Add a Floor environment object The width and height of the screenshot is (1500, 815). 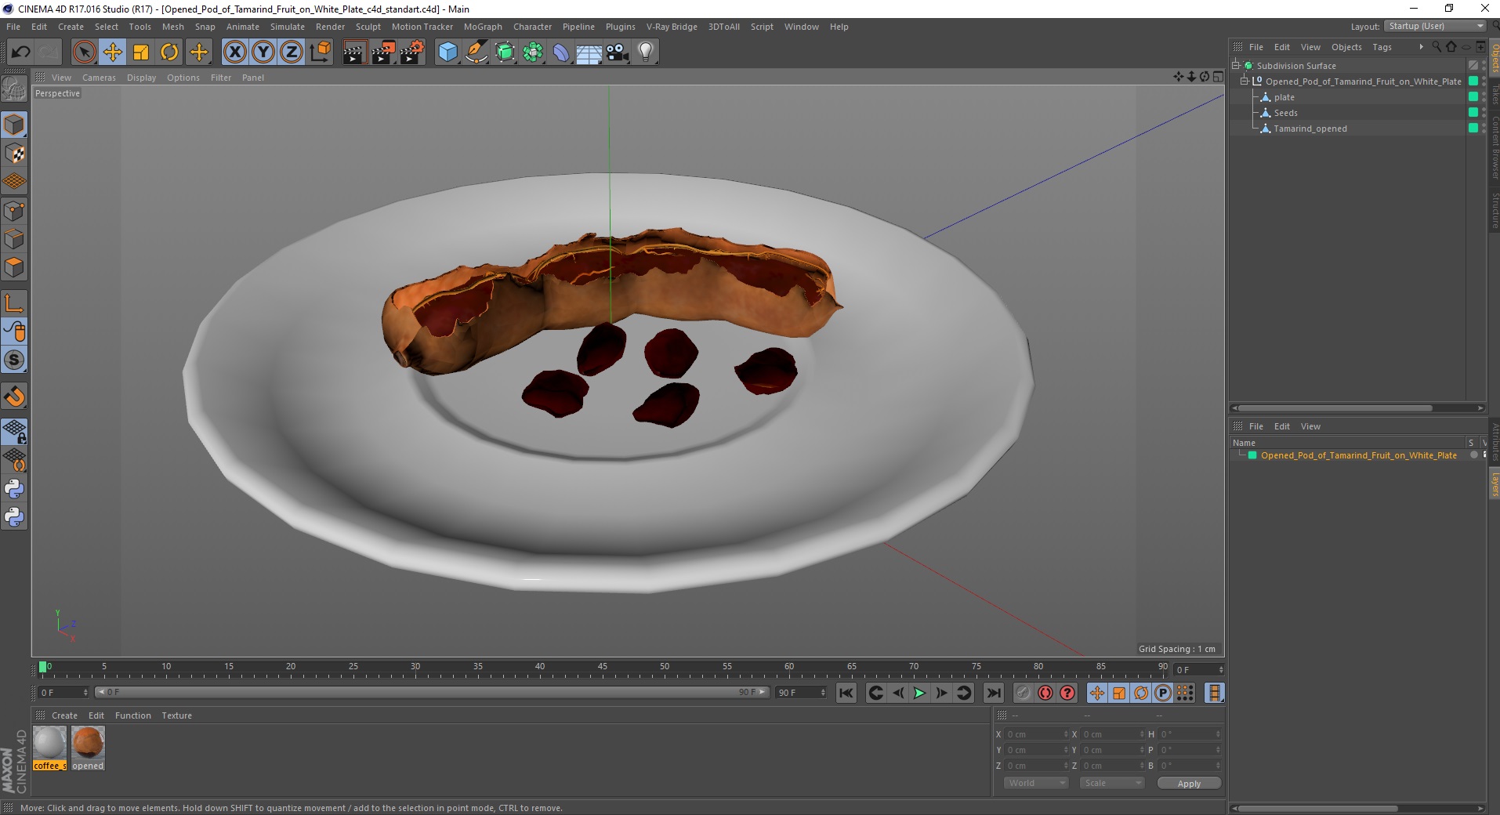click(589, 53)
